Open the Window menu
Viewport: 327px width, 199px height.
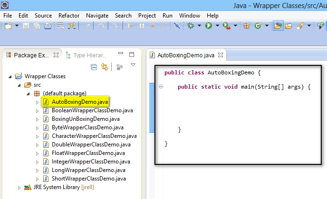(190, 16)
